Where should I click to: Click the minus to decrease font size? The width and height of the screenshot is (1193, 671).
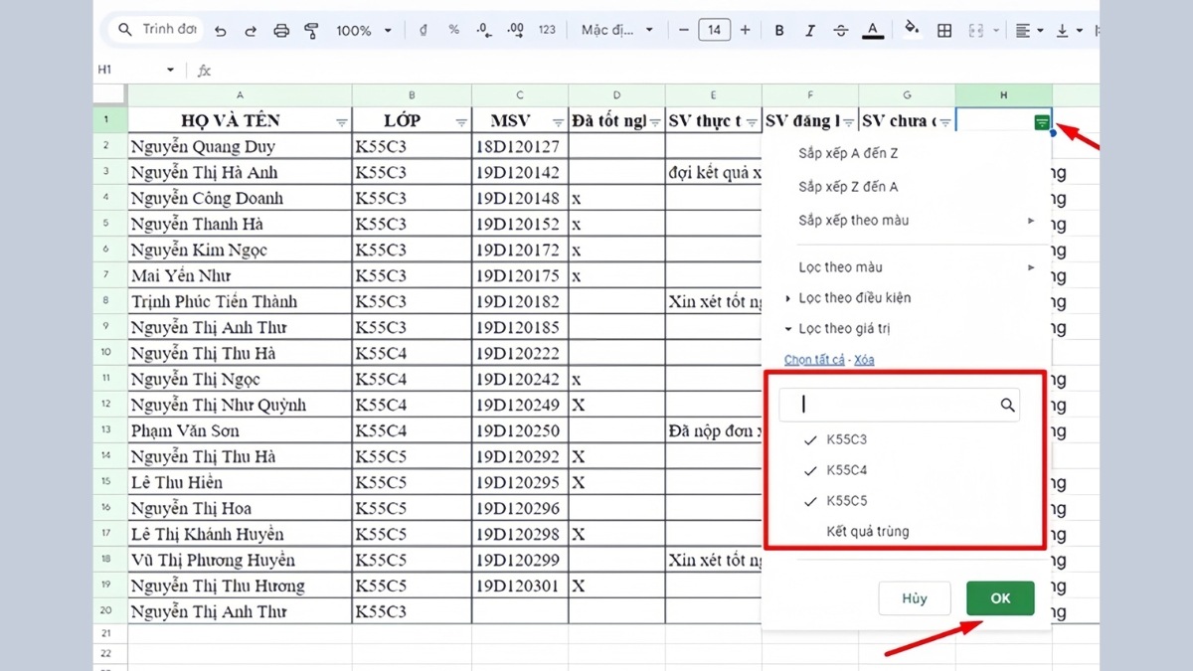tap(683, 30)
